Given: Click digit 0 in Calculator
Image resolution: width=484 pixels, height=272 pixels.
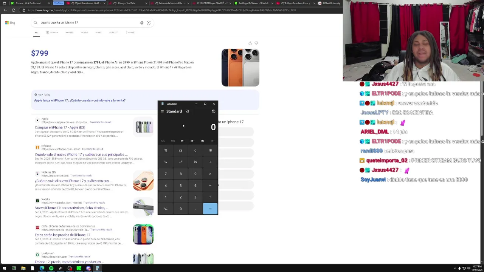Looking at the screenshot, I should (180, 209).
